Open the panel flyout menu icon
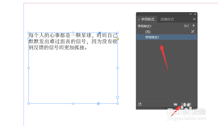 pyautogui.click(x=194, y=19)
